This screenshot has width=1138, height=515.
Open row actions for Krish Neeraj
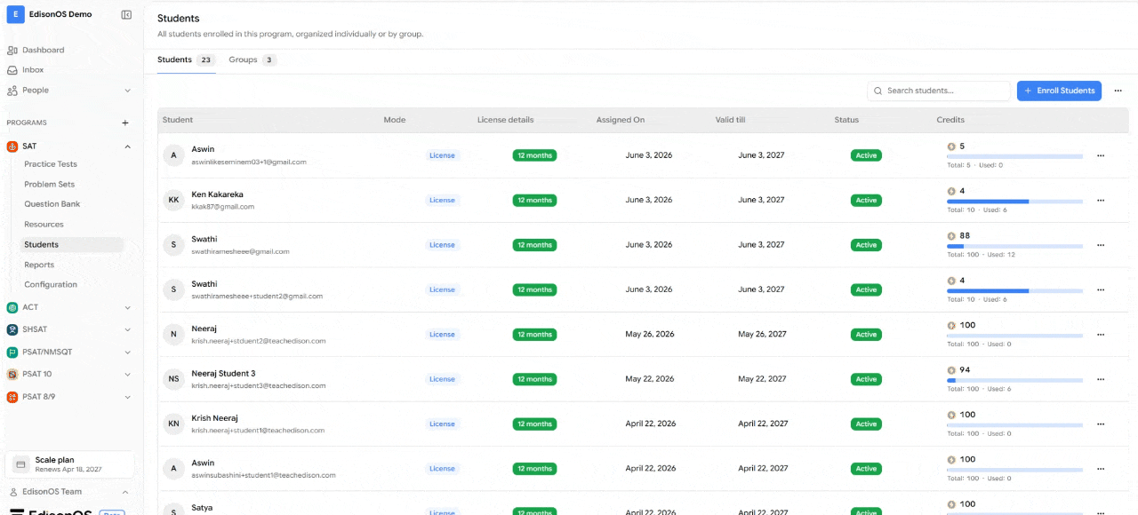(x=1101, y=424)
